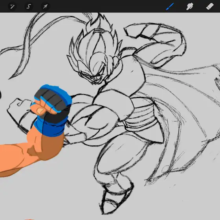This screenshot has width=220, height=220.
Task: Select the Brush tool
Action: point(170,6)
